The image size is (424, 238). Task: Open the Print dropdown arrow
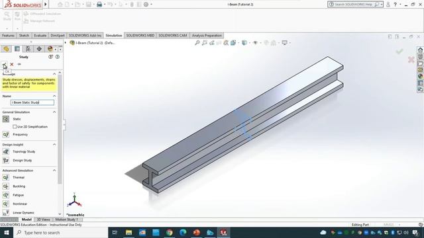click(105, 5)
